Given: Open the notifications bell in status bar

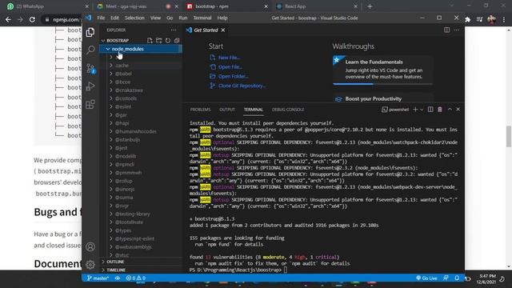Looking at the screenshot, I should pyautogui.click(x=457, y=278).
